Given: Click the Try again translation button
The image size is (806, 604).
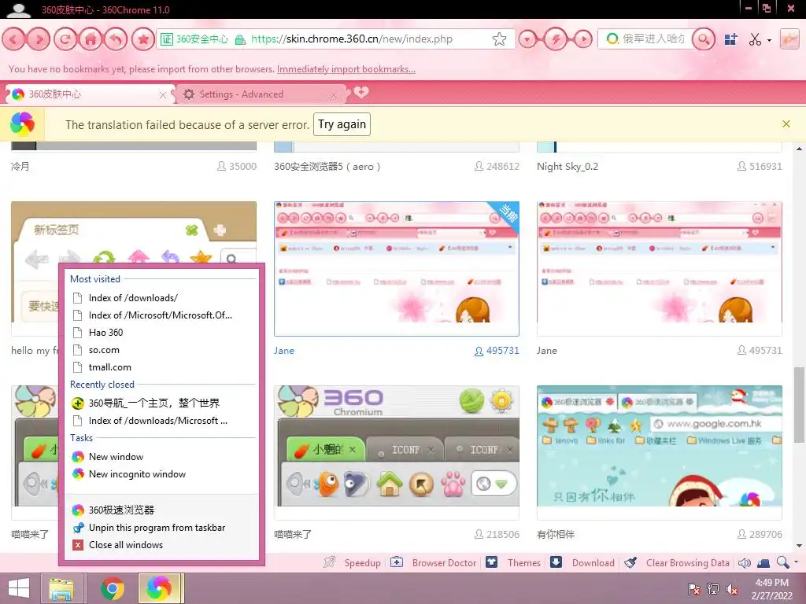Looking at the screenshot, I should pyautogui.click(x=342, y=124).
